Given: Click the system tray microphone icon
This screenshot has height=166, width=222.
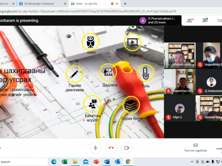Looking at the screenshot, I should coord(213,162).
